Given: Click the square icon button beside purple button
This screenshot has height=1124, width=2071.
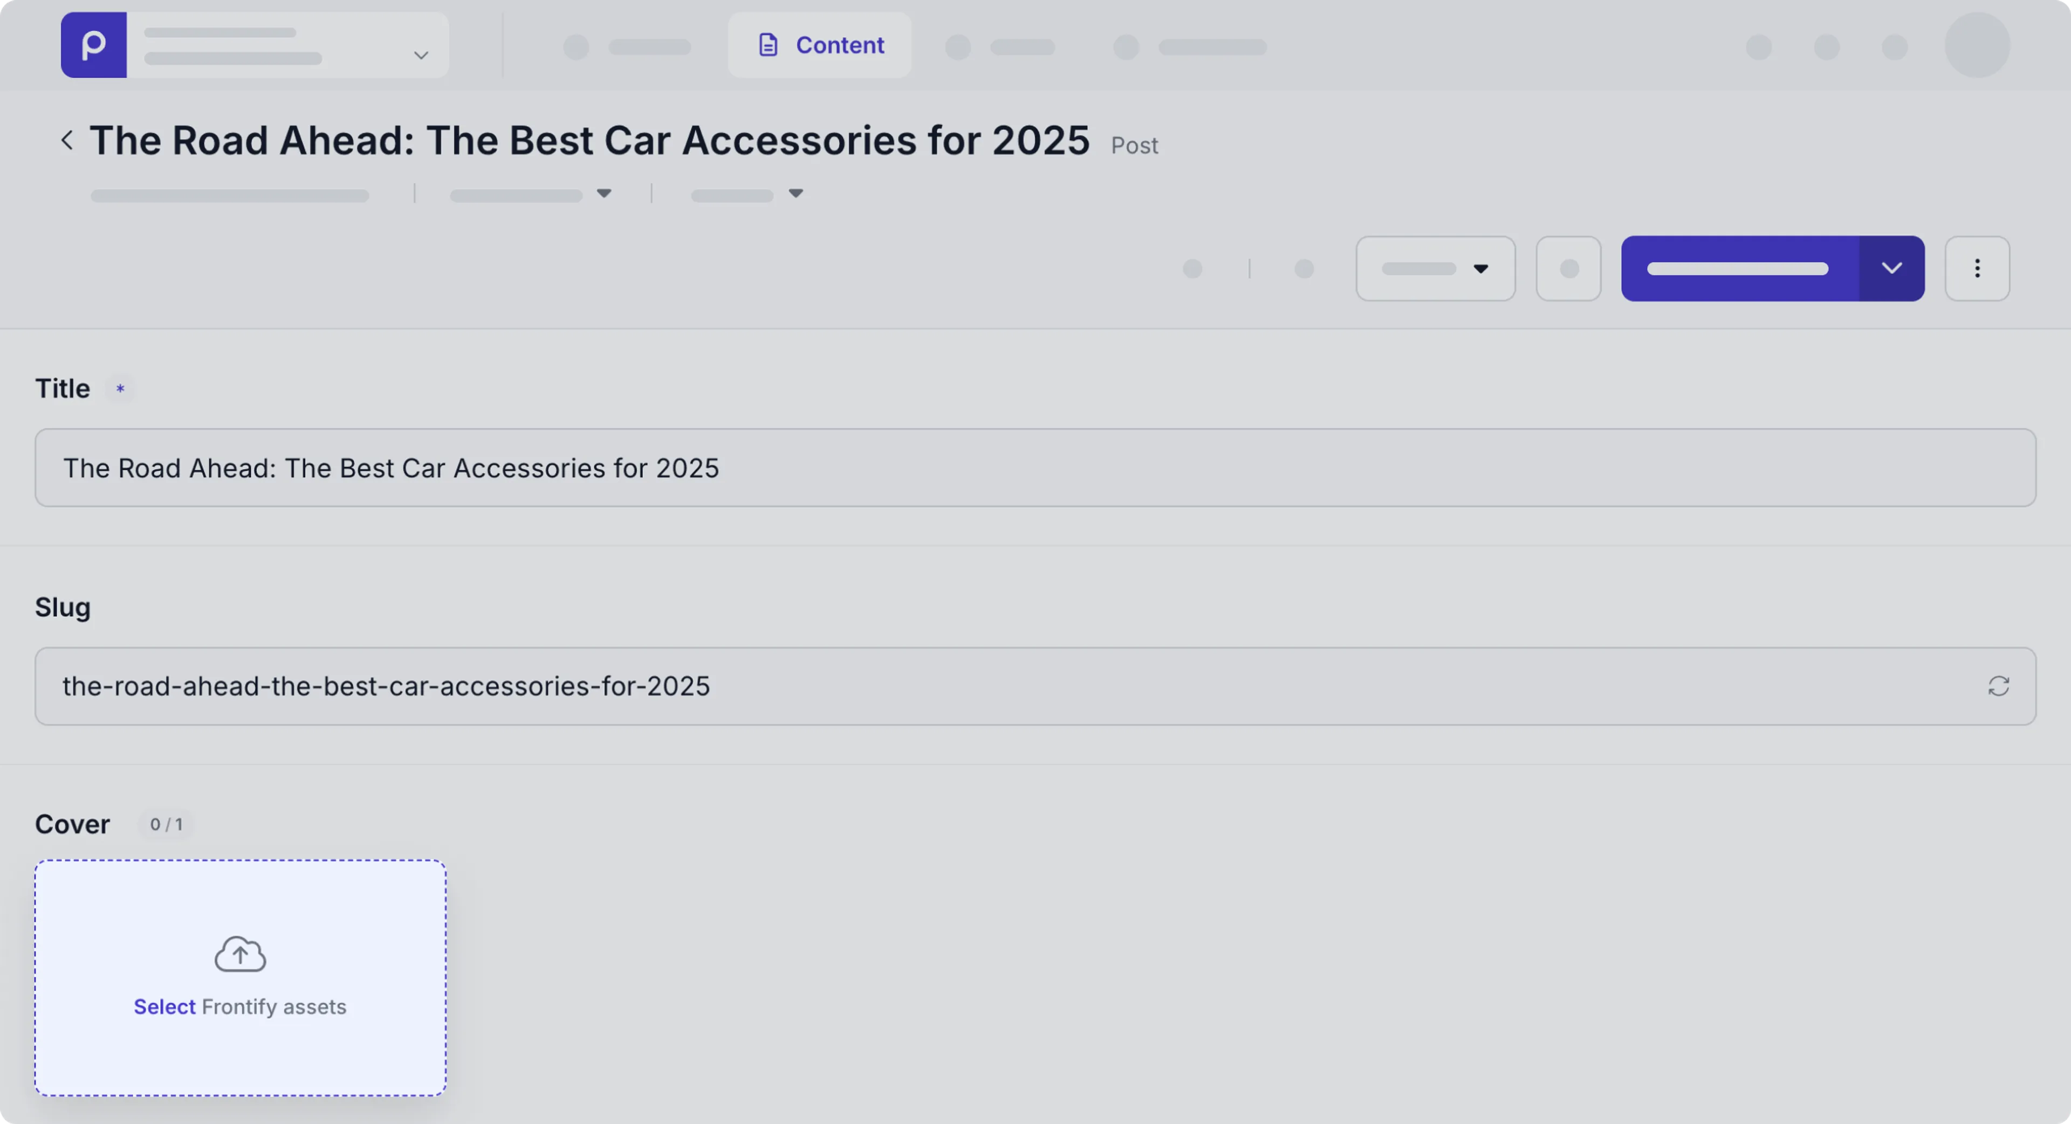Looking at the screenshot, I should coord(1568,268).
